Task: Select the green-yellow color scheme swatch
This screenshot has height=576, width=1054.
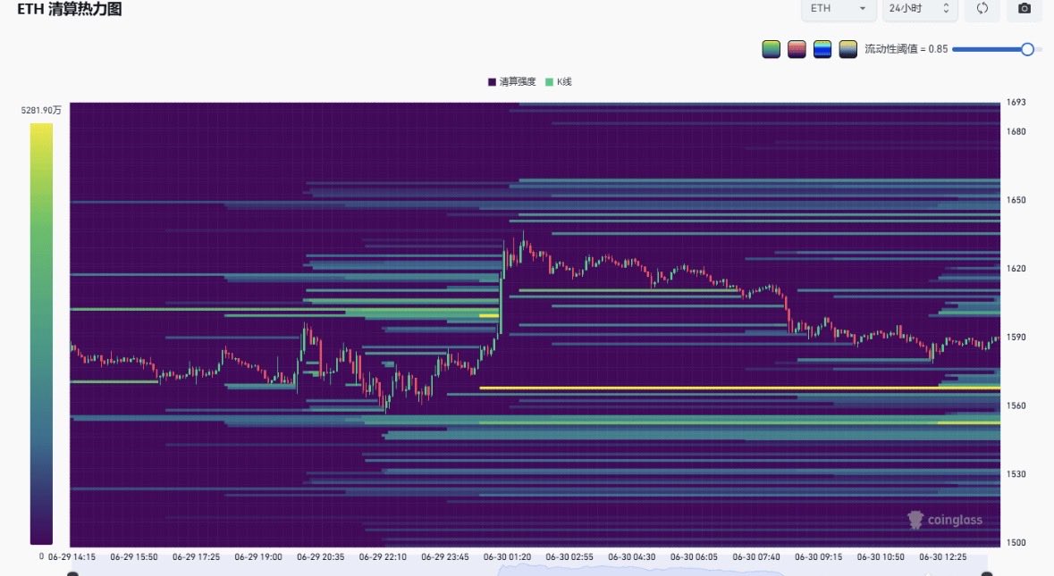Action: (x=771, y=49)
